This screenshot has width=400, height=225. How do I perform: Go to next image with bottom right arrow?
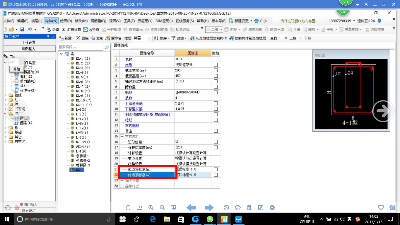[x=209, y=207]
